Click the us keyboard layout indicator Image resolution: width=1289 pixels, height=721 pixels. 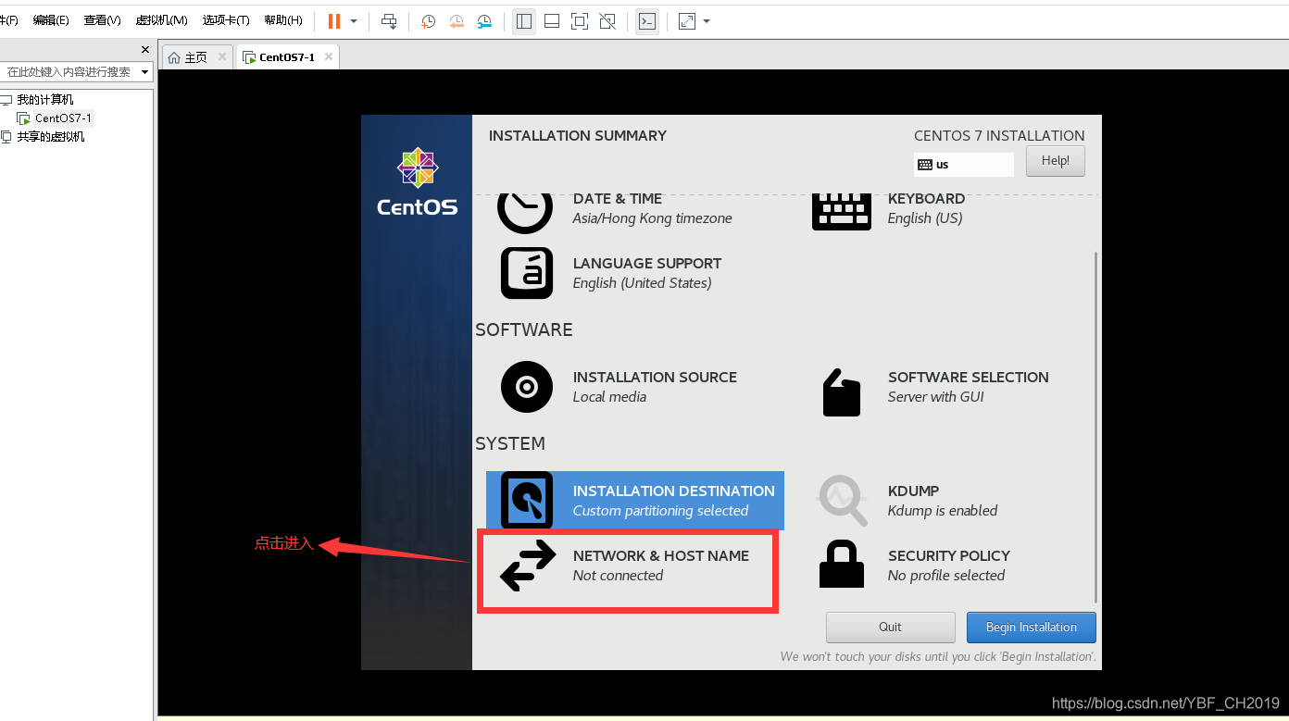click(963, 165)
